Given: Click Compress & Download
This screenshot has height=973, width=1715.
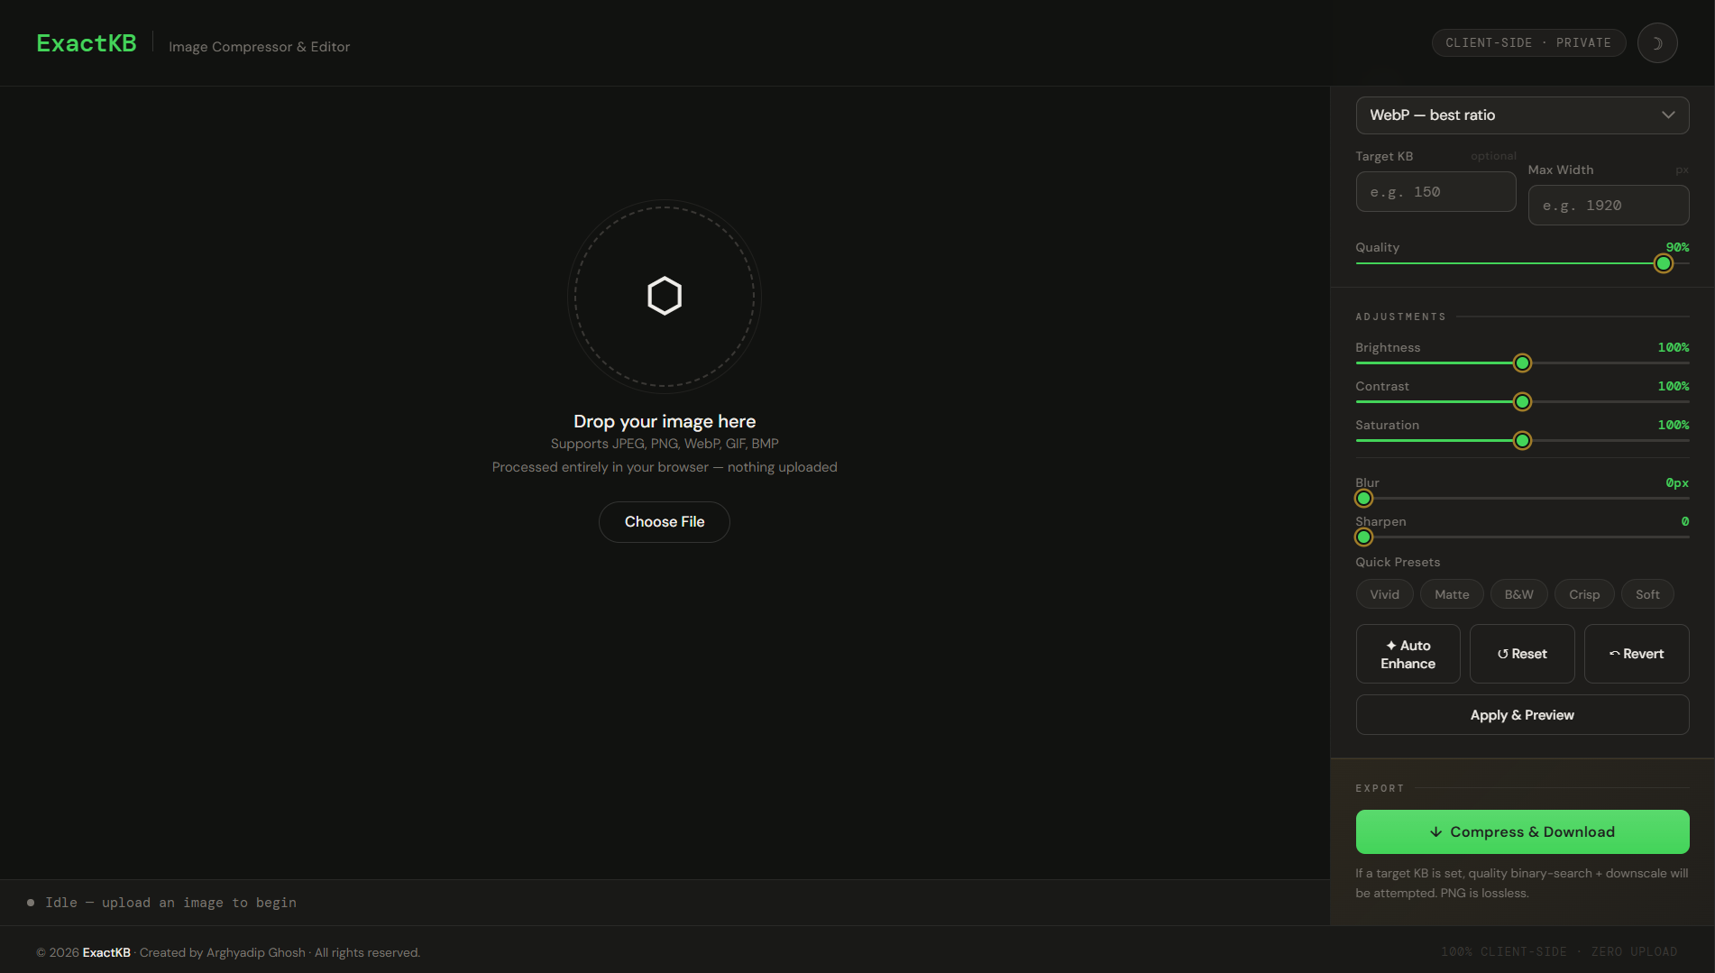Looking at the screenshot, I should point(1521,831).
